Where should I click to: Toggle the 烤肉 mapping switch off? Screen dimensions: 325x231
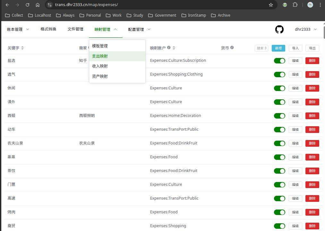(x=279, y=212)
